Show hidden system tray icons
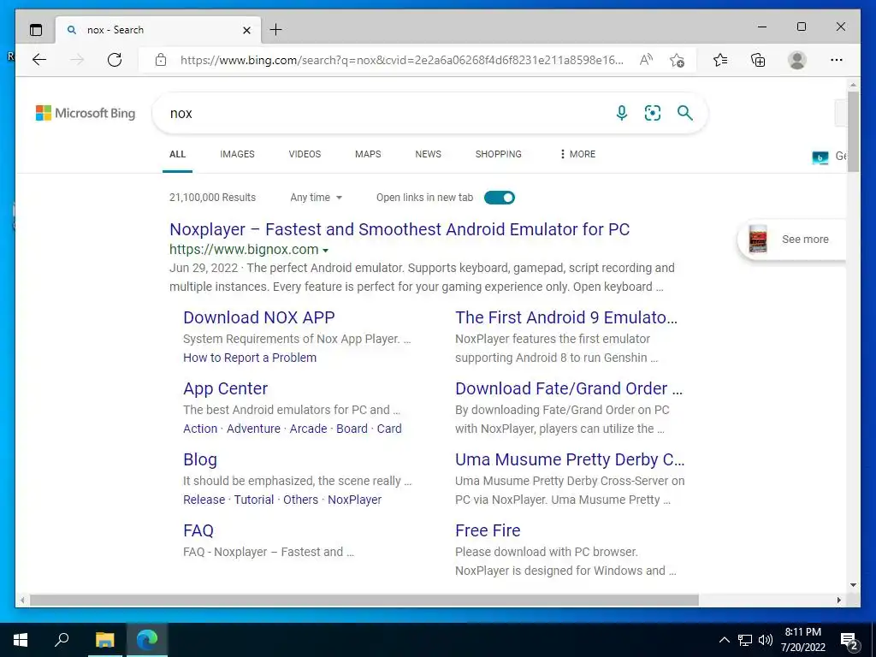Image resolution: width=876 pixels, height=657 pixels. coord(724,640)
